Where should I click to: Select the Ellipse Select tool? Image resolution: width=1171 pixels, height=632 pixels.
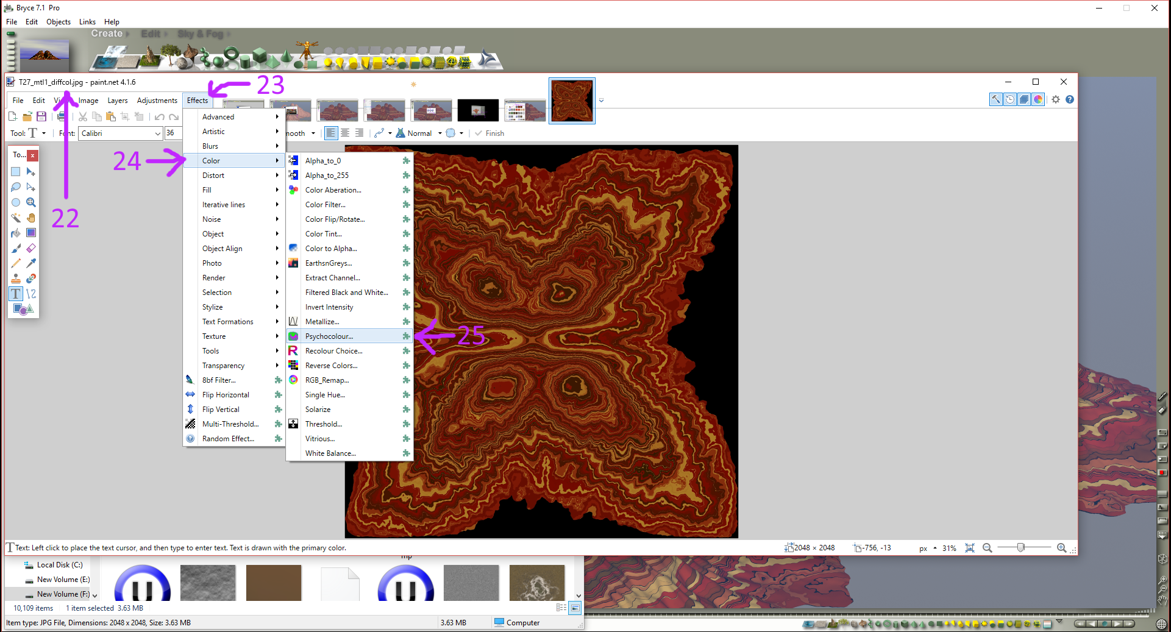(x=16, y=202)
